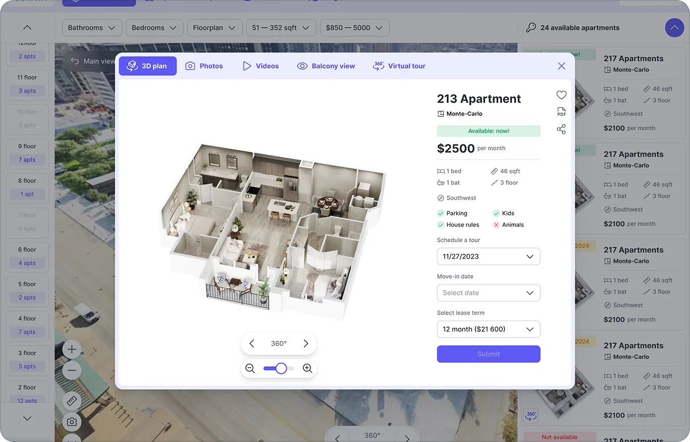Select the 11 floor card

tap(27, 84)
